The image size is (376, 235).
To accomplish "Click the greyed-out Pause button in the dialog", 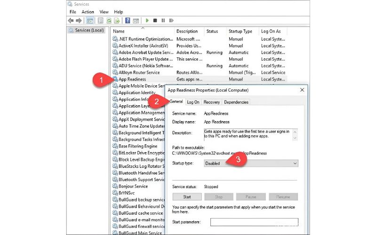I will [251, 197].
